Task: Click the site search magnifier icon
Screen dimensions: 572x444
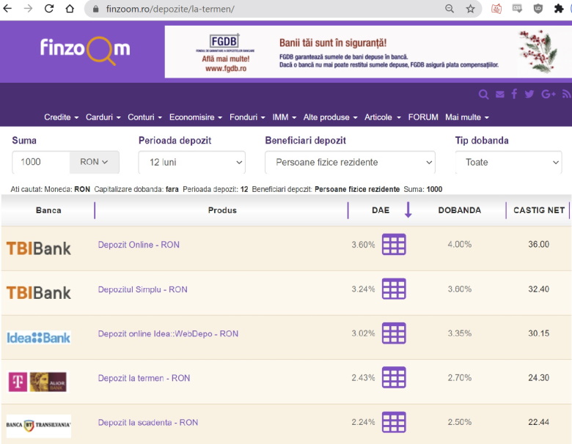Action: tap(483, 94)
